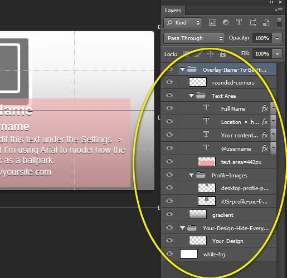Hide the rounded-corners layer
The width and height of the screenshot is (287, 278).
click(x=169, y=82)
